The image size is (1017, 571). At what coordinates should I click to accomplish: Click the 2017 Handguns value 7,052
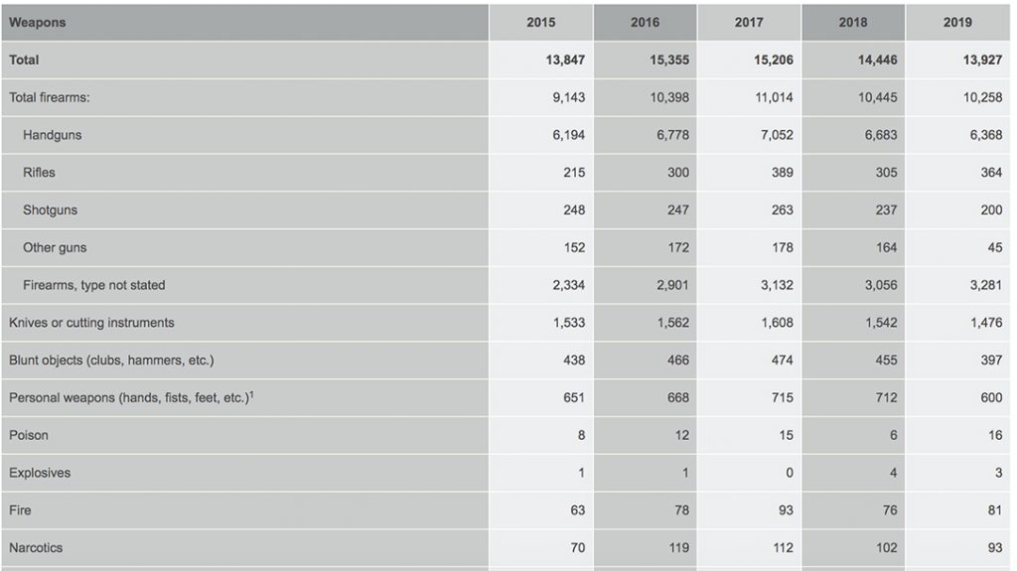[x=777, y=135]
